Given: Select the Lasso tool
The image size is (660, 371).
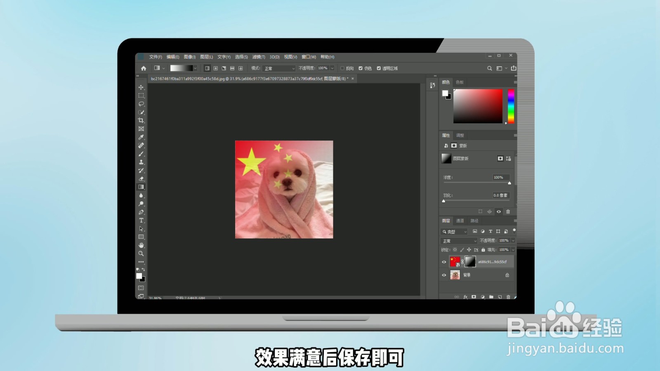Looking at the screenshot, I should [x=141, y=104].
